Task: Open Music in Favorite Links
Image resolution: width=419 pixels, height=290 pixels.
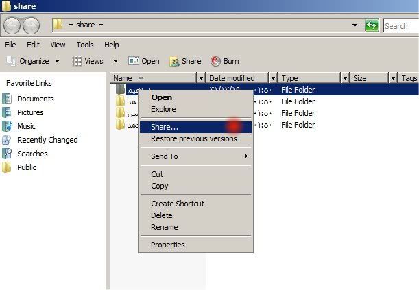Action: 19,126
